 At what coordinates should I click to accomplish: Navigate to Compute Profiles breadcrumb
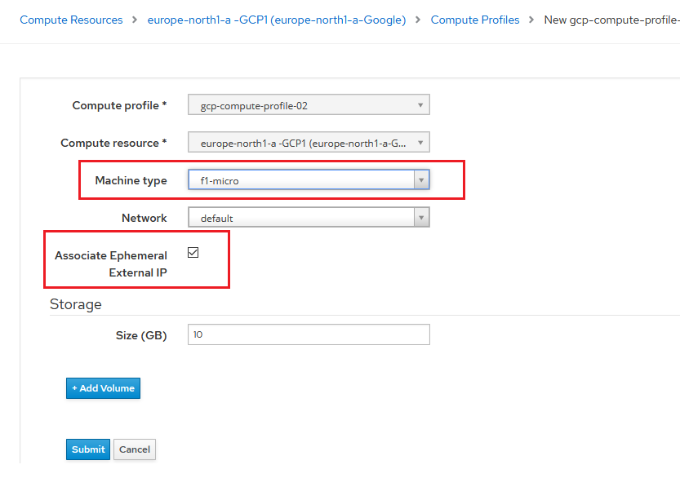pos(475,20)
